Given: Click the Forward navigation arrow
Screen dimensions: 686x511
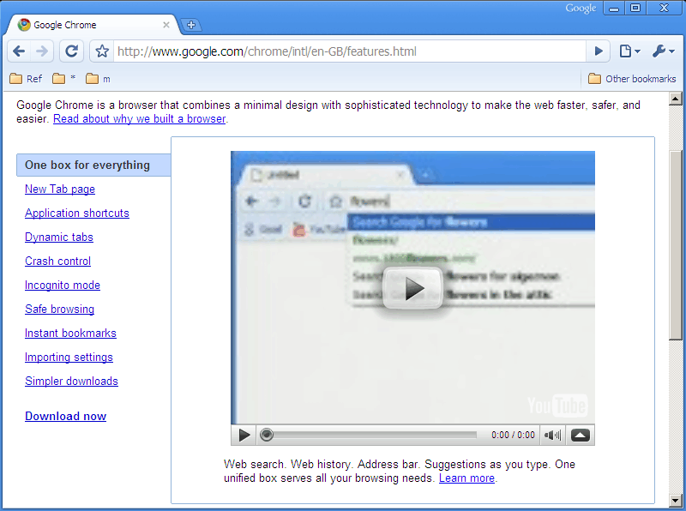Looking at the screenshot, I should coord(42,51).
